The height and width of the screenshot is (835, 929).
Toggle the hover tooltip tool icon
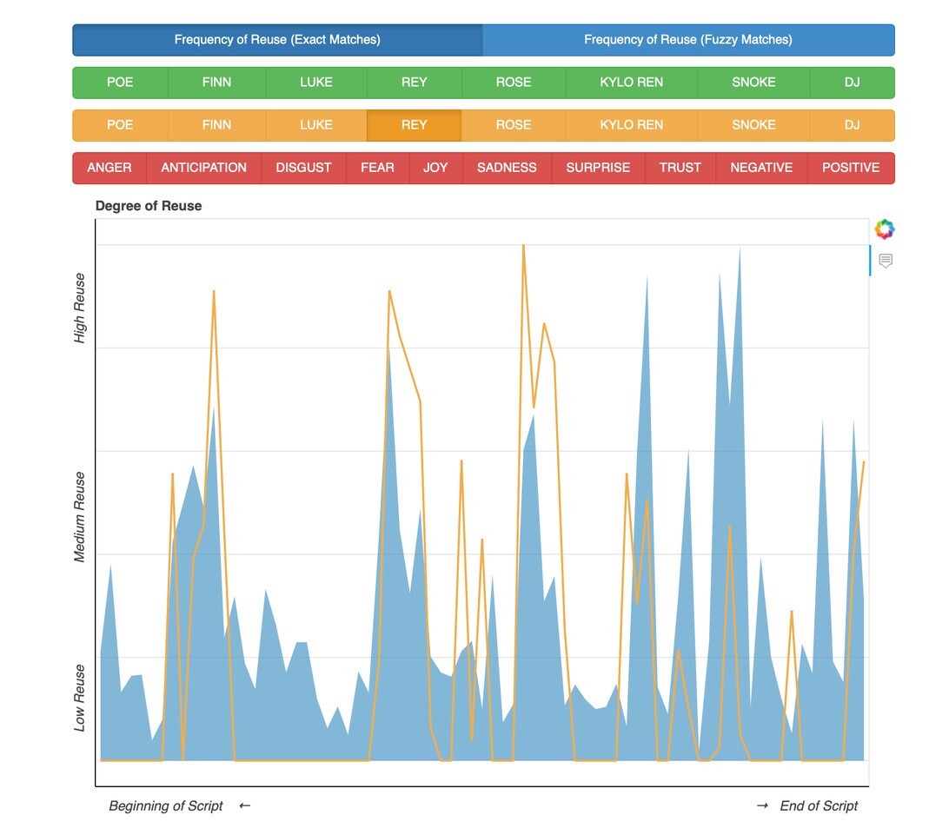(x=885, y=261)
